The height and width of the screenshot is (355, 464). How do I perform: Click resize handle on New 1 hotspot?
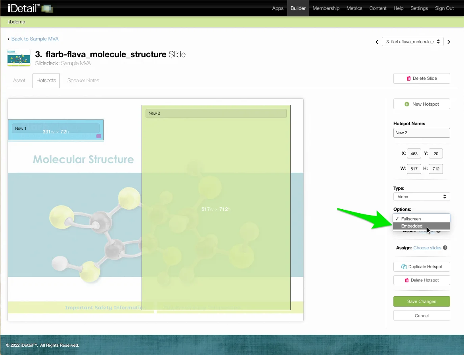pos(99,136)
